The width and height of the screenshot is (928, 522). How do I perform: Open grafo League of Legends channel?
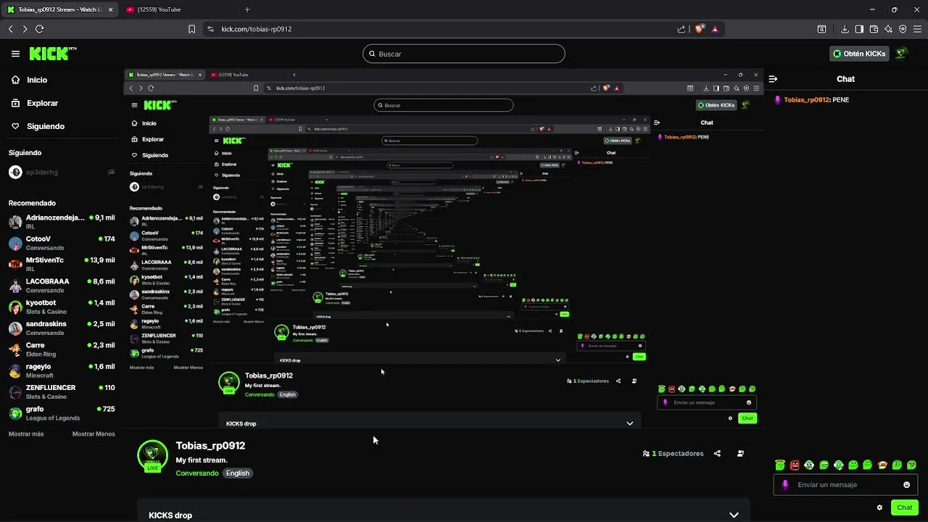(x=62, y=413)
